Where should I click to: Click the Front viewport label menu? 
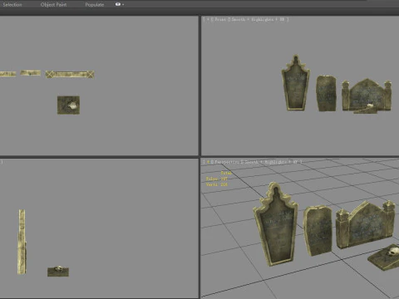coord(220,19)
